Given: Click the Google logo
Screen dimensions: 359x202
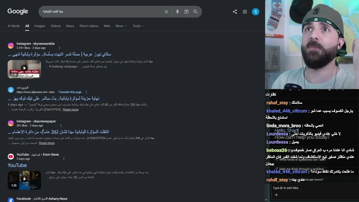Looking at the screenshot, I should click(18, 12).
